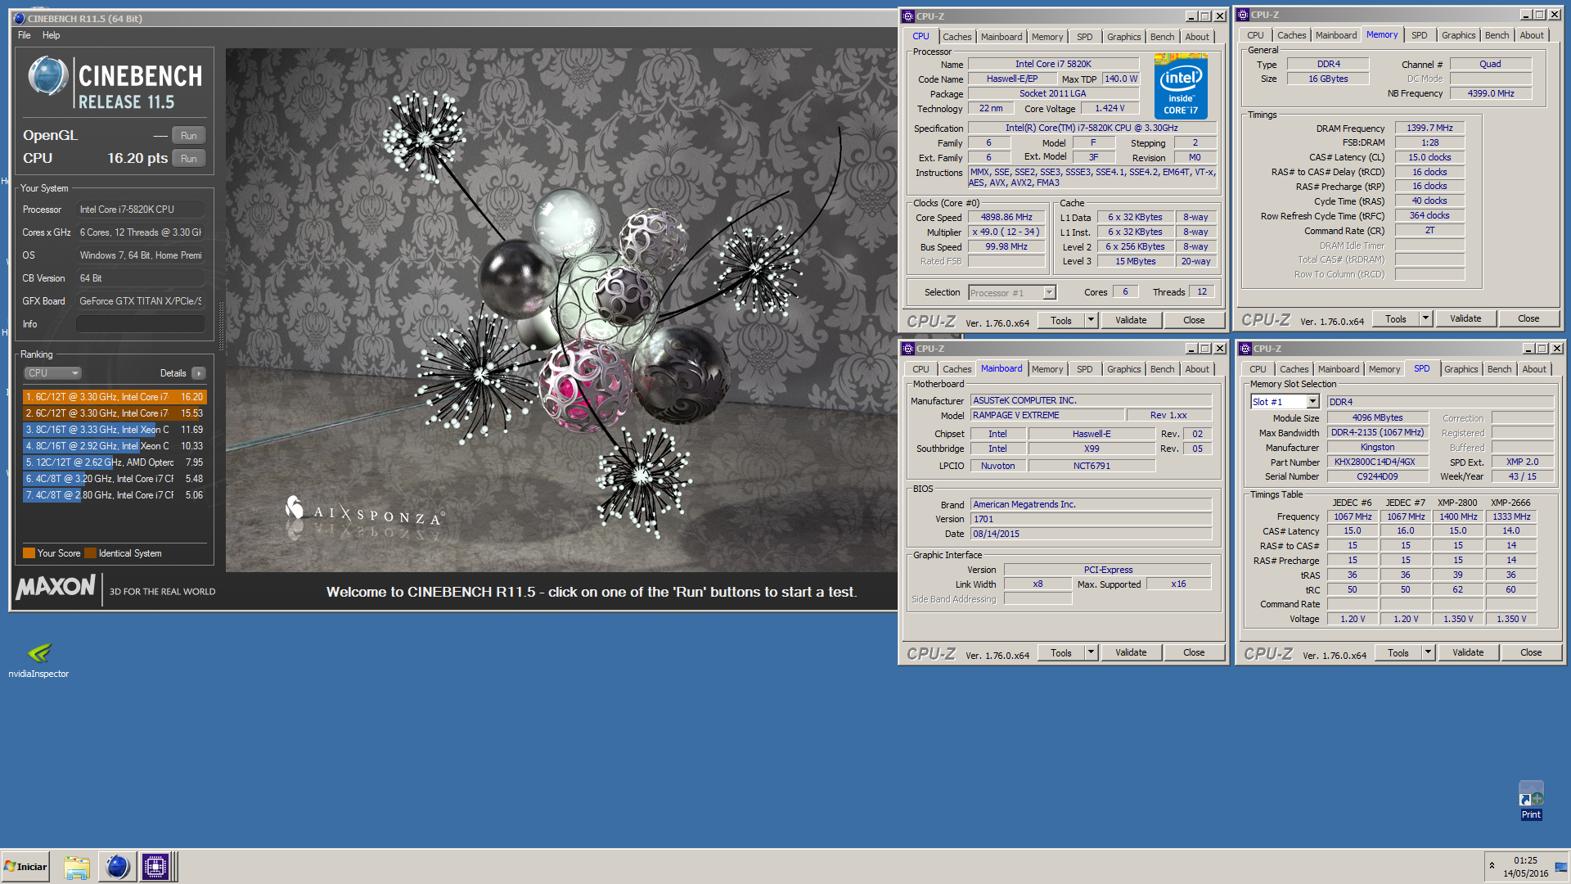Click the Info input field in Your System
This screenshot has height=884, width=1571.
(140, 324)
